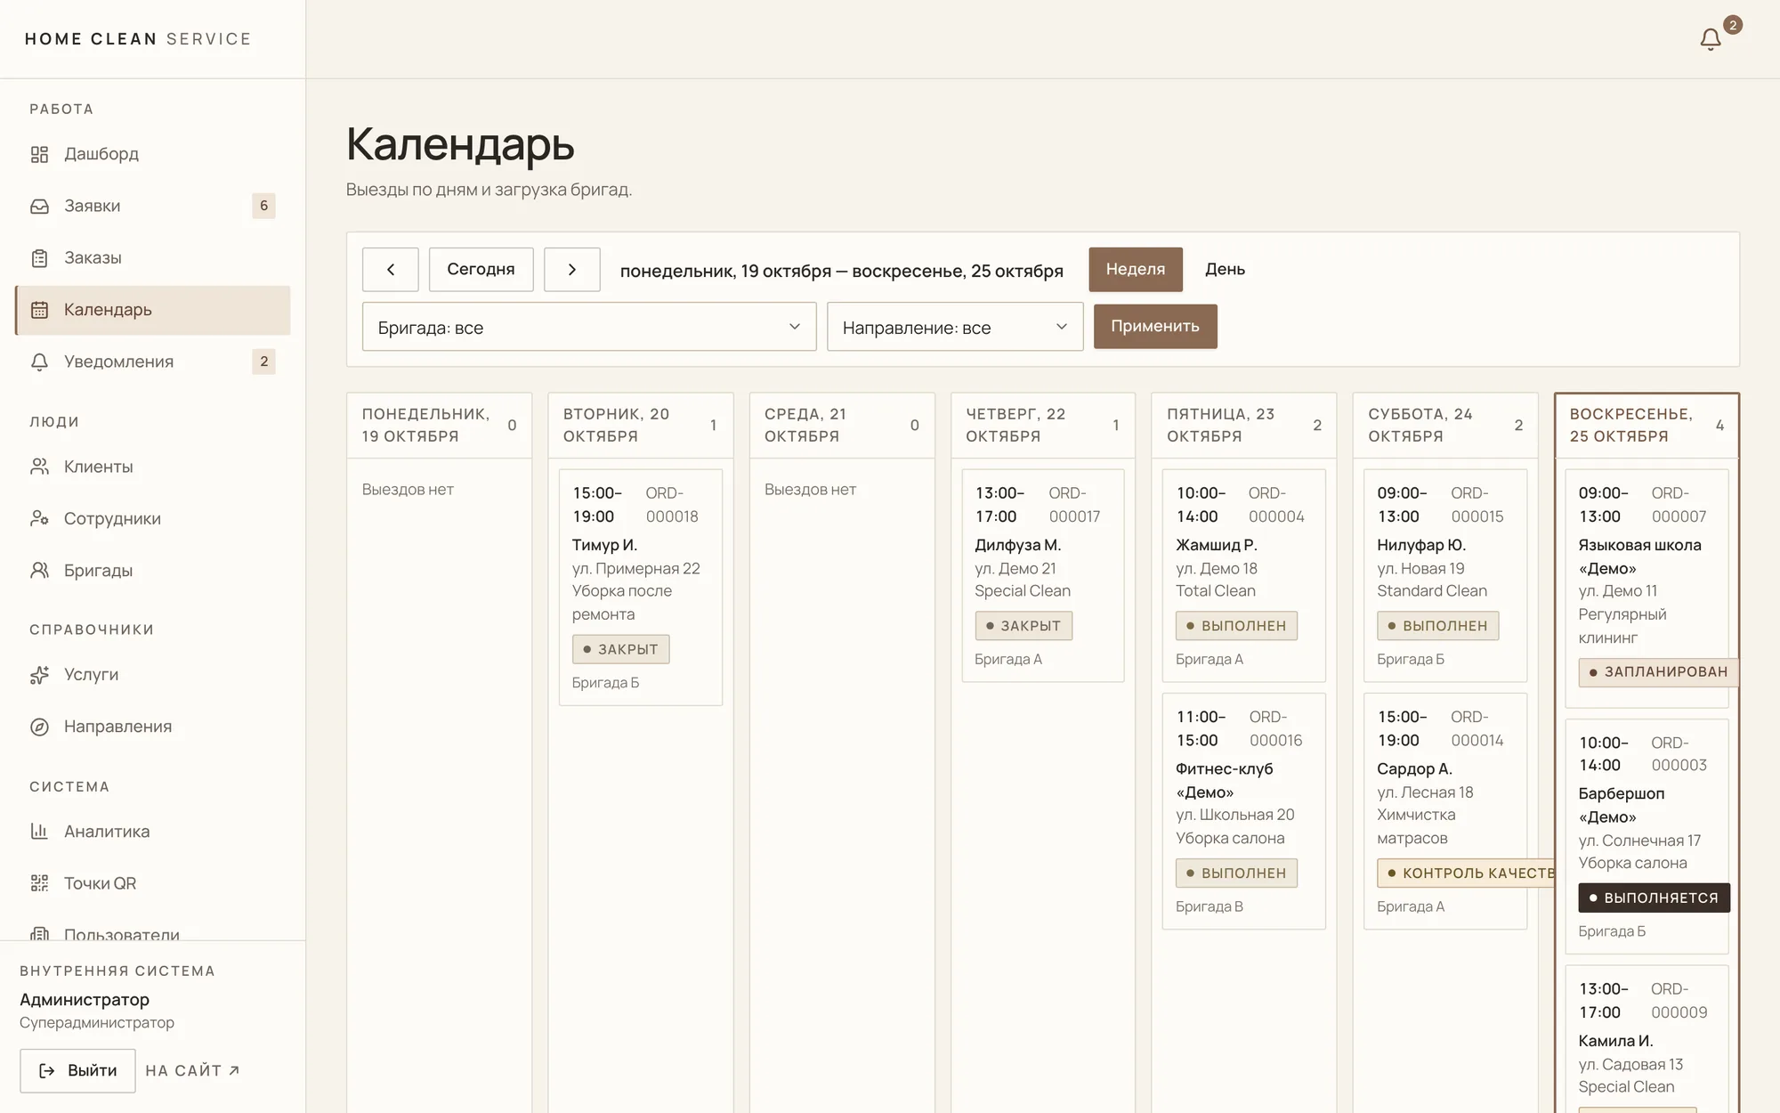
Task: Open Аналитика menu label
Action: point(107,832)
